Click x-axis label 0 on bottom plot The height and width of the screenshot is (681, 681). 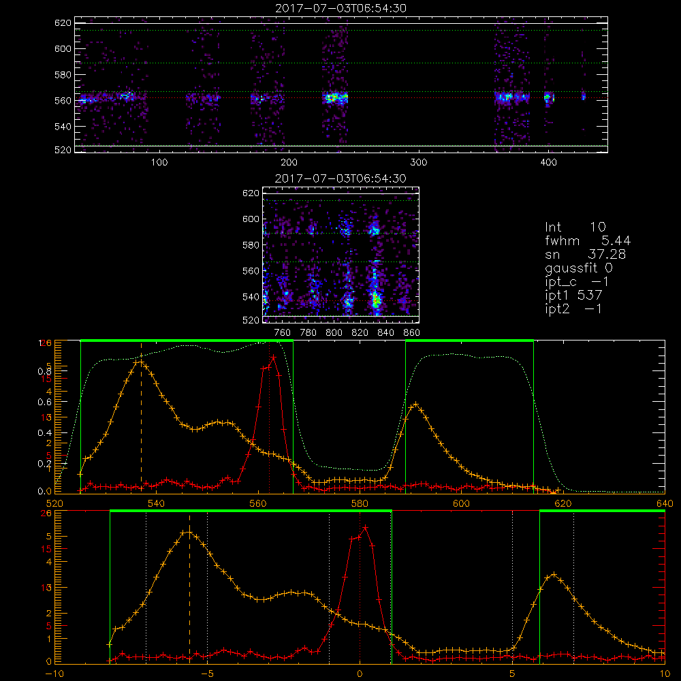(x=360, y=674)
